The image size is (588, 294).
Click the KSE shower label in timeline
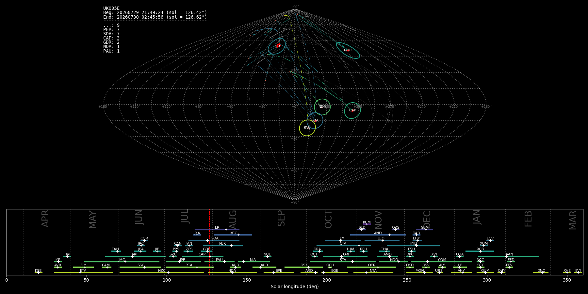point(38,271)
